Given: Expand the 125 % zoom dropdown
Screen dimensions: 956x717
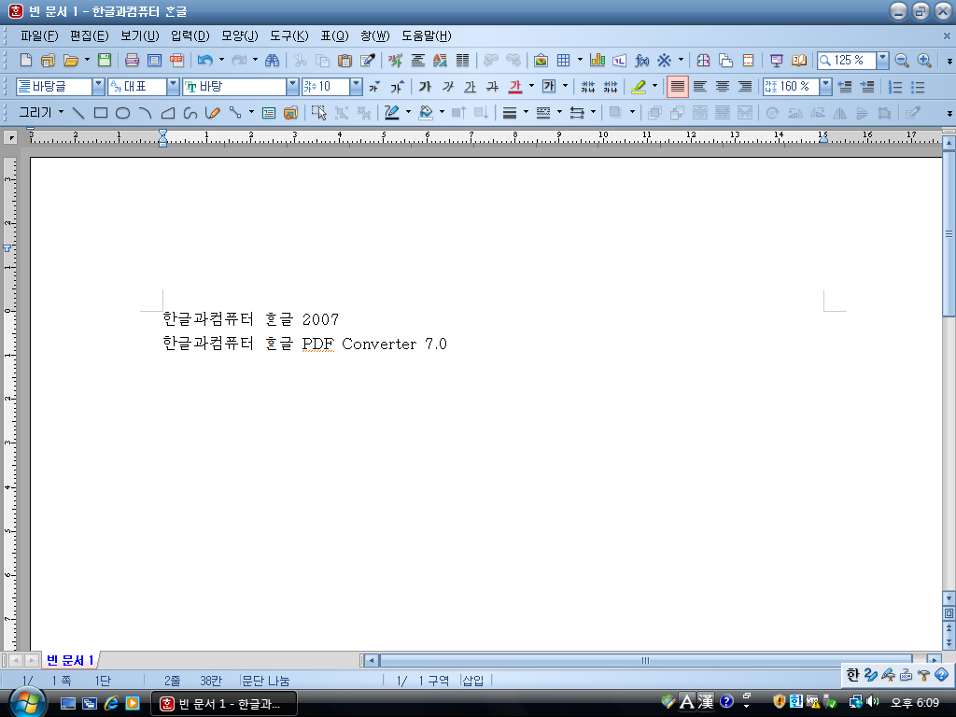Looking at the screenshot, I should 882,61.
